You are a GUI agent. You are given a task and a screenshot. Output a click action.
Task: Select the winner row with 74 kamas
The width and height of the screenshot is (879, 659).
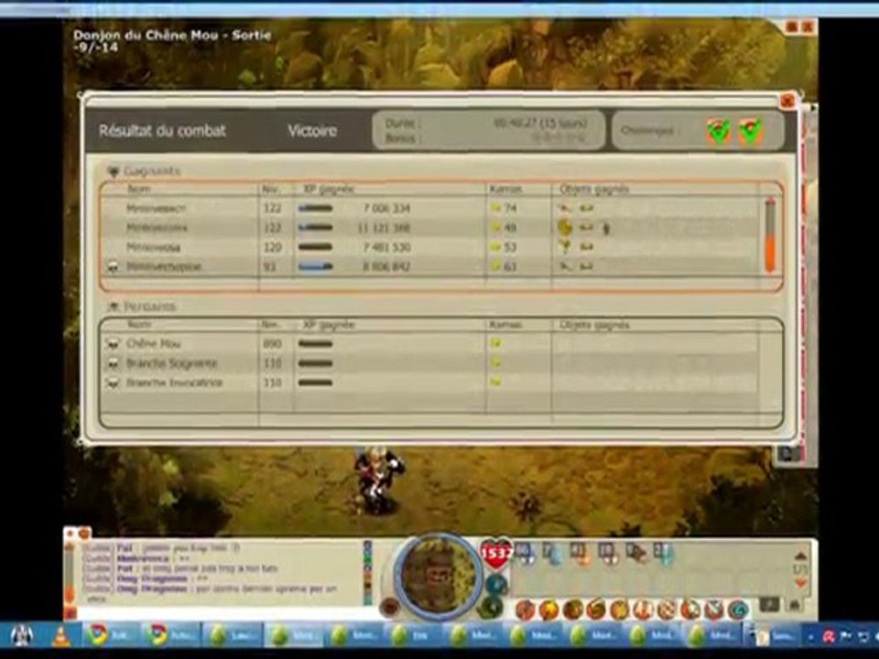(x=431, y=209)
